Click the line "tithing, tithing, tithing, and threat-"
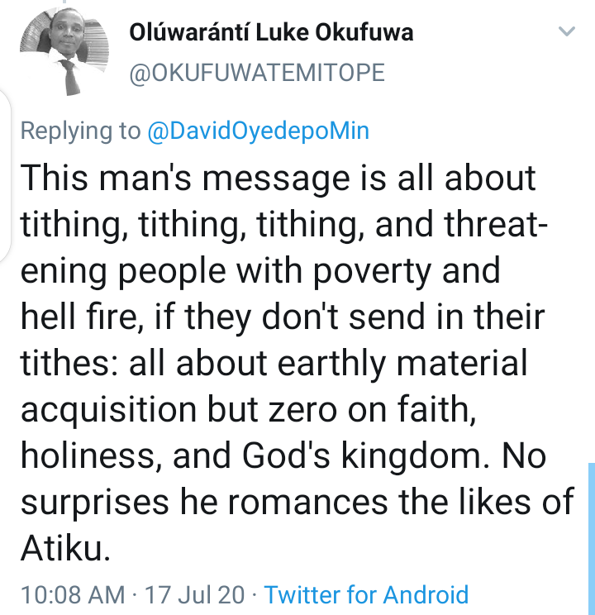This screenshot has width=595, height=615. pos(284,225)
